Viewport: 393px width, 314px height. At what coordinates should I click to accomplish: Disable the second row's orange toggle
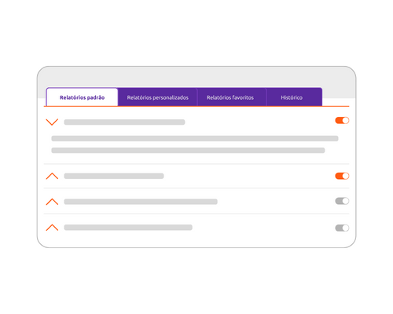click(342, 176)
